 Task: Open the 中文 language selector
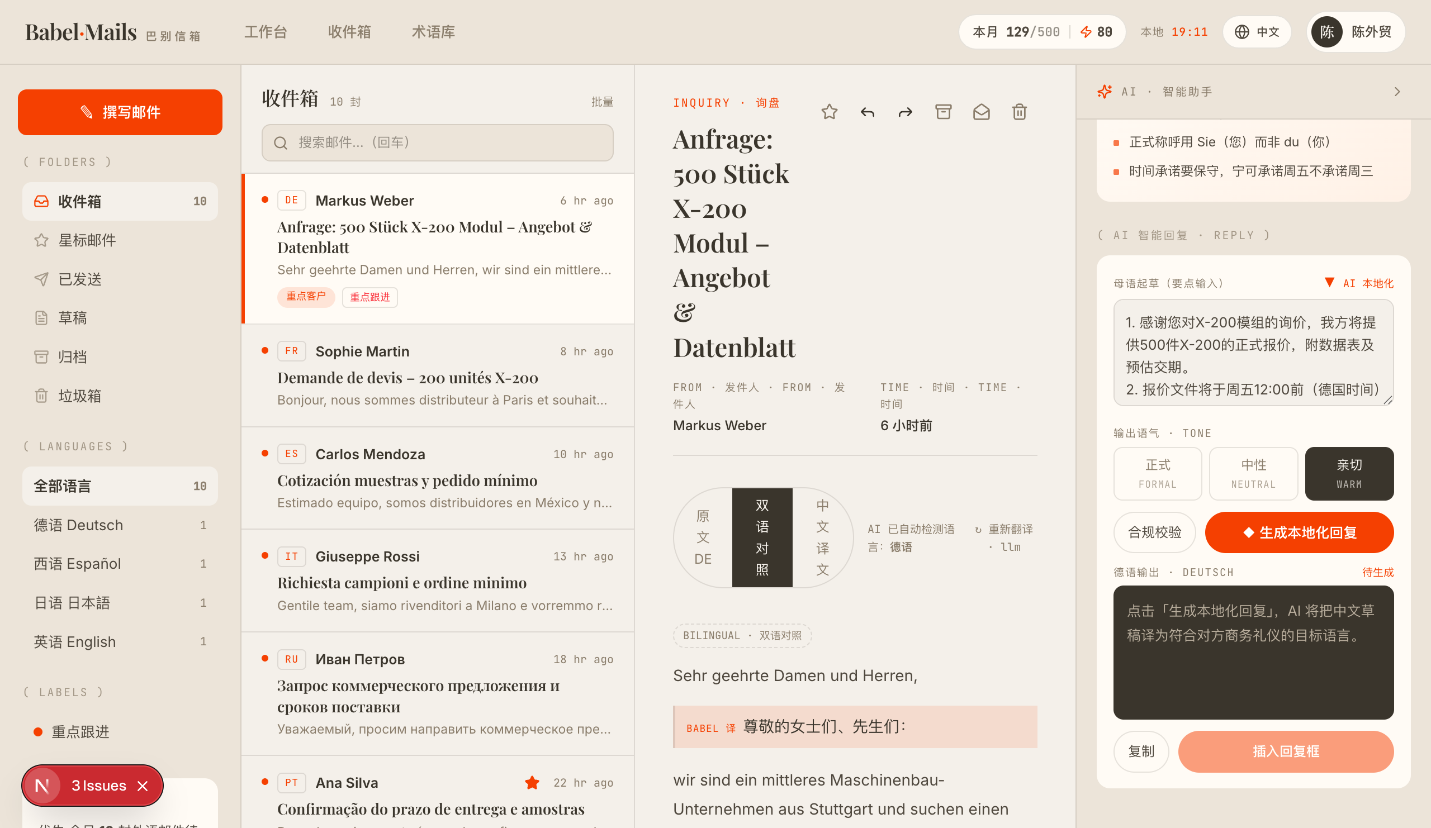(x=1257, y=32)
